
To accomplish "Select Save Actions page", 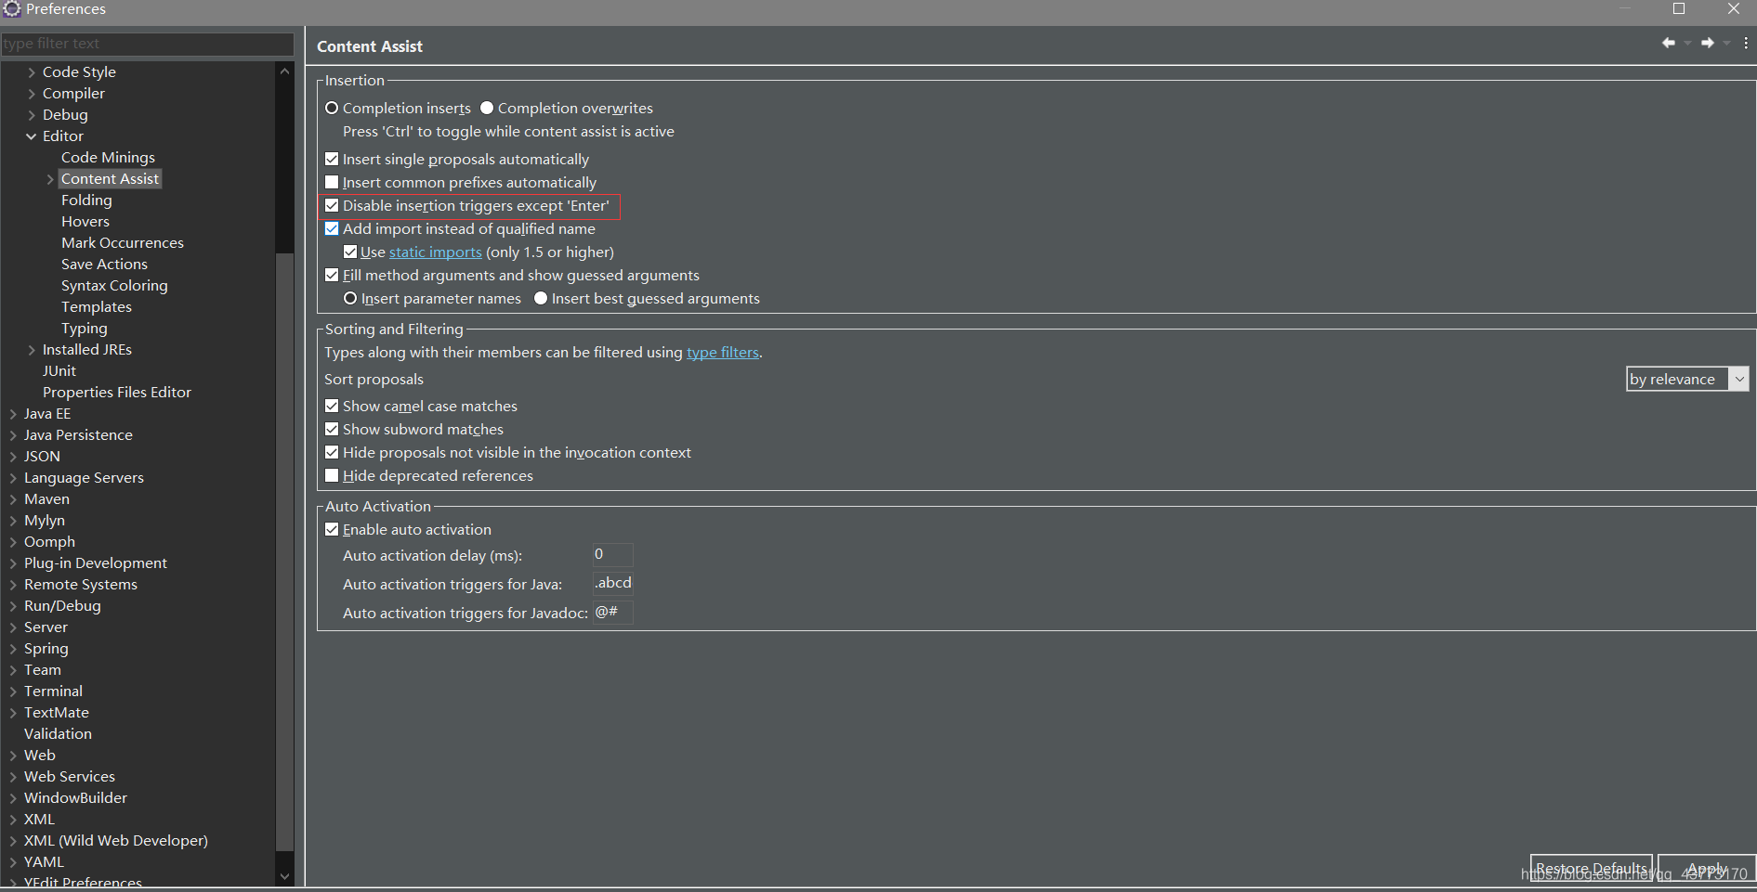I will 104,264.
